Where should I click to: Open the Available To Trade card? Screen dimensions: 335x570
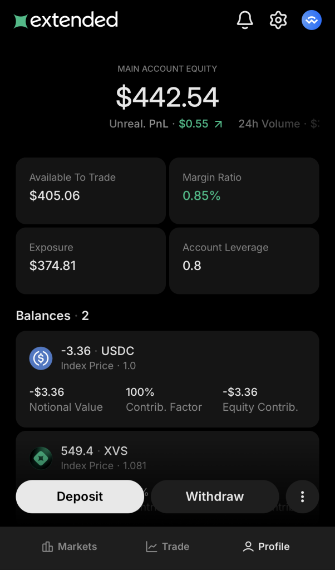tap(91, 190)
